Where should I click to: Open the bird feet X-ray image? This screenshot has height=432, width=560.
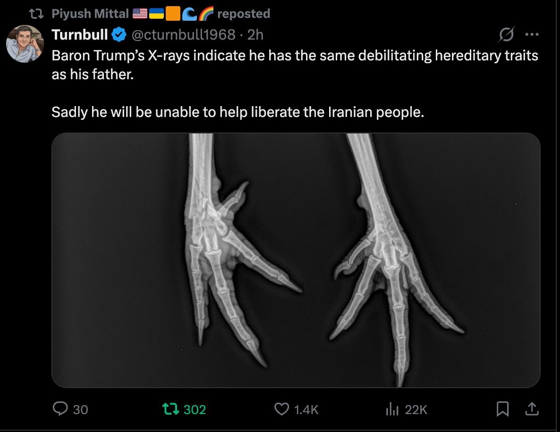[296, 260]
